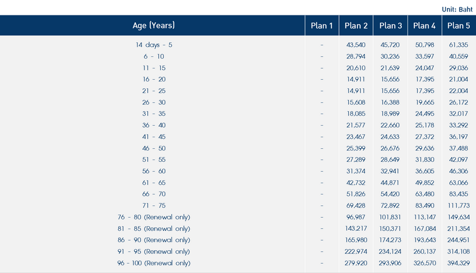Screen dimensions: 476x273
Task: Select the Plan 2 column header
Action: [356, 26]
